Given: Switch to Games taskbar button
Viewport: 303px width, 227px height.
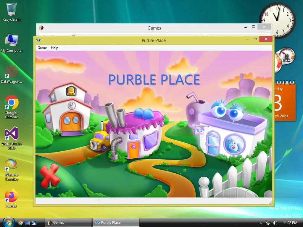Looking at the screenshot, I should coord(68,223).
